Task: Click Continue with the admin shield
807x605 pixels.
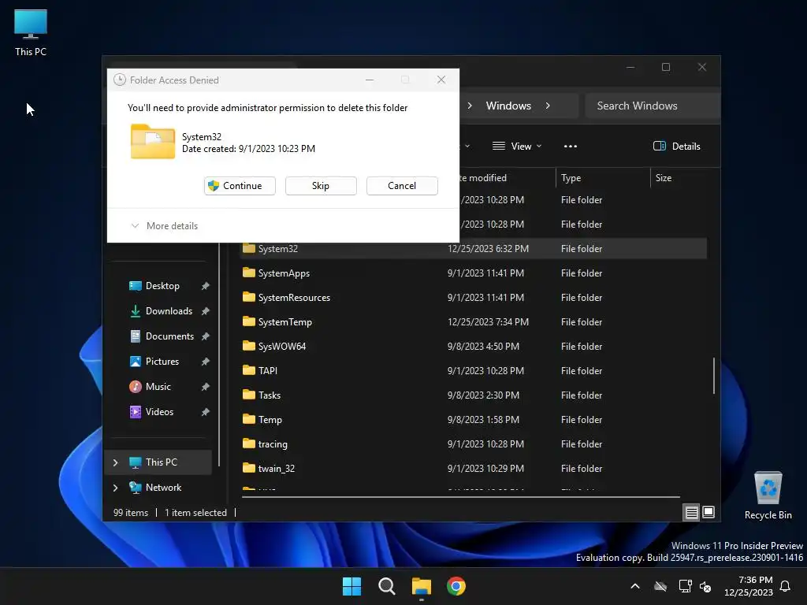Action: (x=240, y=186)
